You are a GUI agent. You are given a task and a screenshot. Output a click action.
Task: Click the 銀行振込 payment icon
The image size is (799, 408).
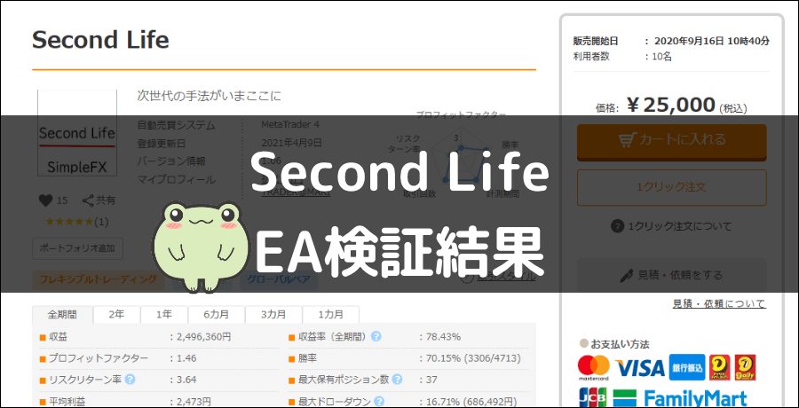(x=687, y=368)
